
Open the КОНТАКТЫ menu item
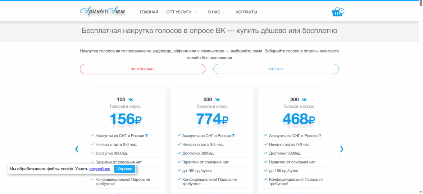[x=246, y=12]
